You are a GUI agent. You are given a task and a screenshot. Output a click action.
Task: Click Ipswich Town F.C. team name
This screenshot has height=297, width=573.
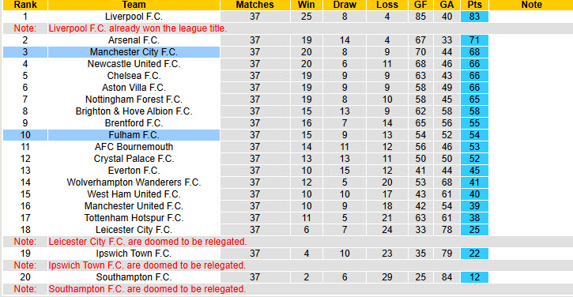[x=134, y=254]
